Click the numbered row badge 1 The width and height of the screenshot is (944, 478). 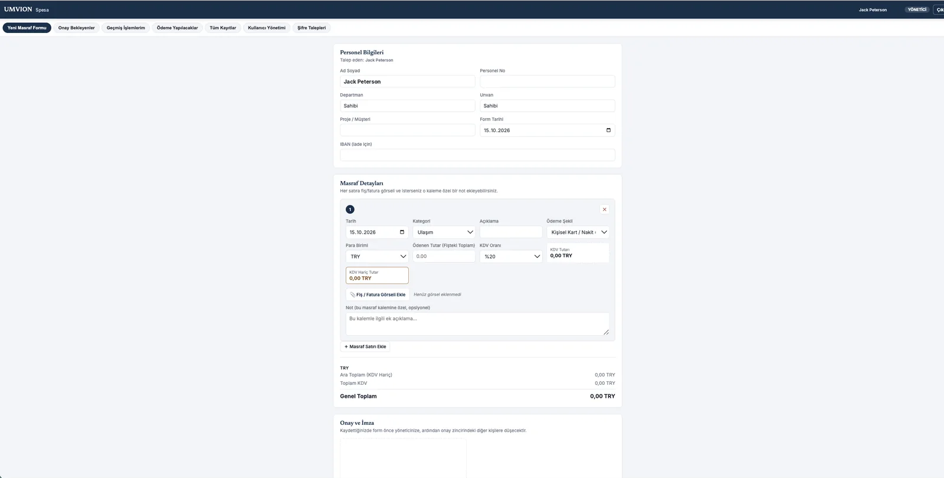click(x=350, y=209)
